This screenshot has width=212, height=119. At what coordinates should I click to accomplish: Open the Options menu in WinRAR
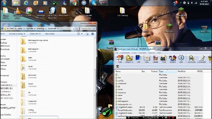[151, 53]
